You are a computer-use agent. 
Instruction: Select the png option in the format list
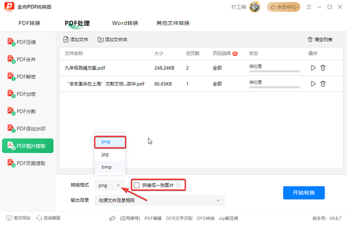pyautogui.click(x=110, y=142)
